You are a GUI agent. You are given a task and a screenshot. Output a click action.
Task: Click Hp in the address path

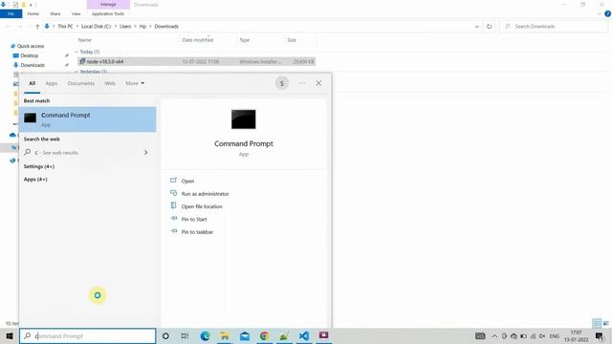pyautogui.click(x=142, y=26)
